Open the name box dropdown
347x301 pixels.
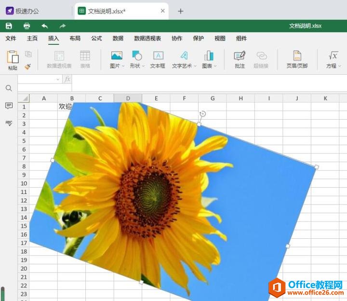[x=58, y=79]
